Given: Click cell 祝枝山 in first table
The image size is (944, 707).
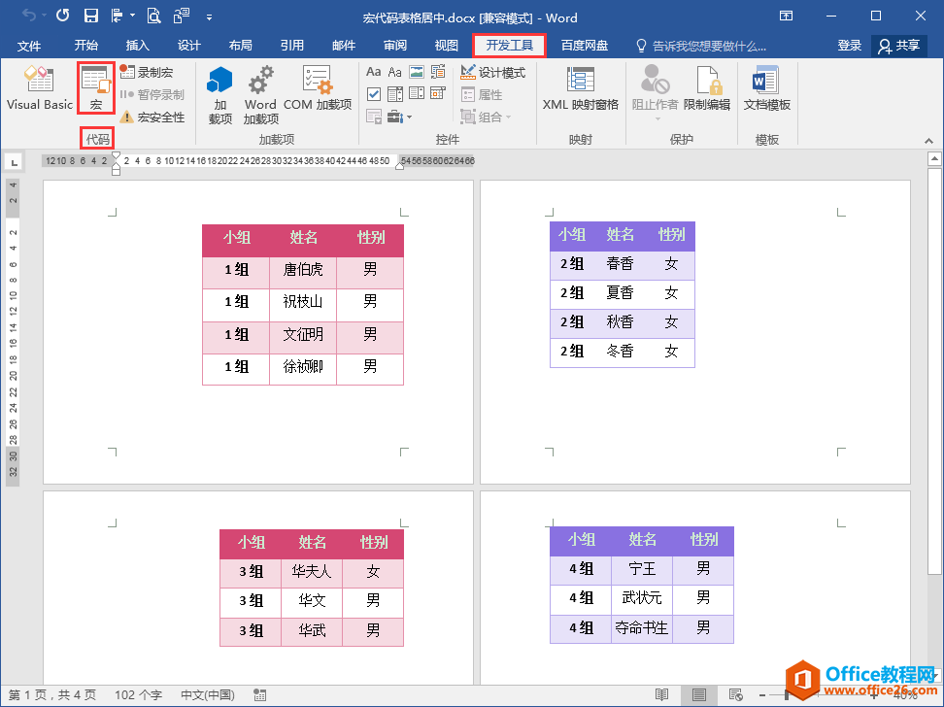Looking at the screenshot, I should pyautogui.click(x=303, y=302).
